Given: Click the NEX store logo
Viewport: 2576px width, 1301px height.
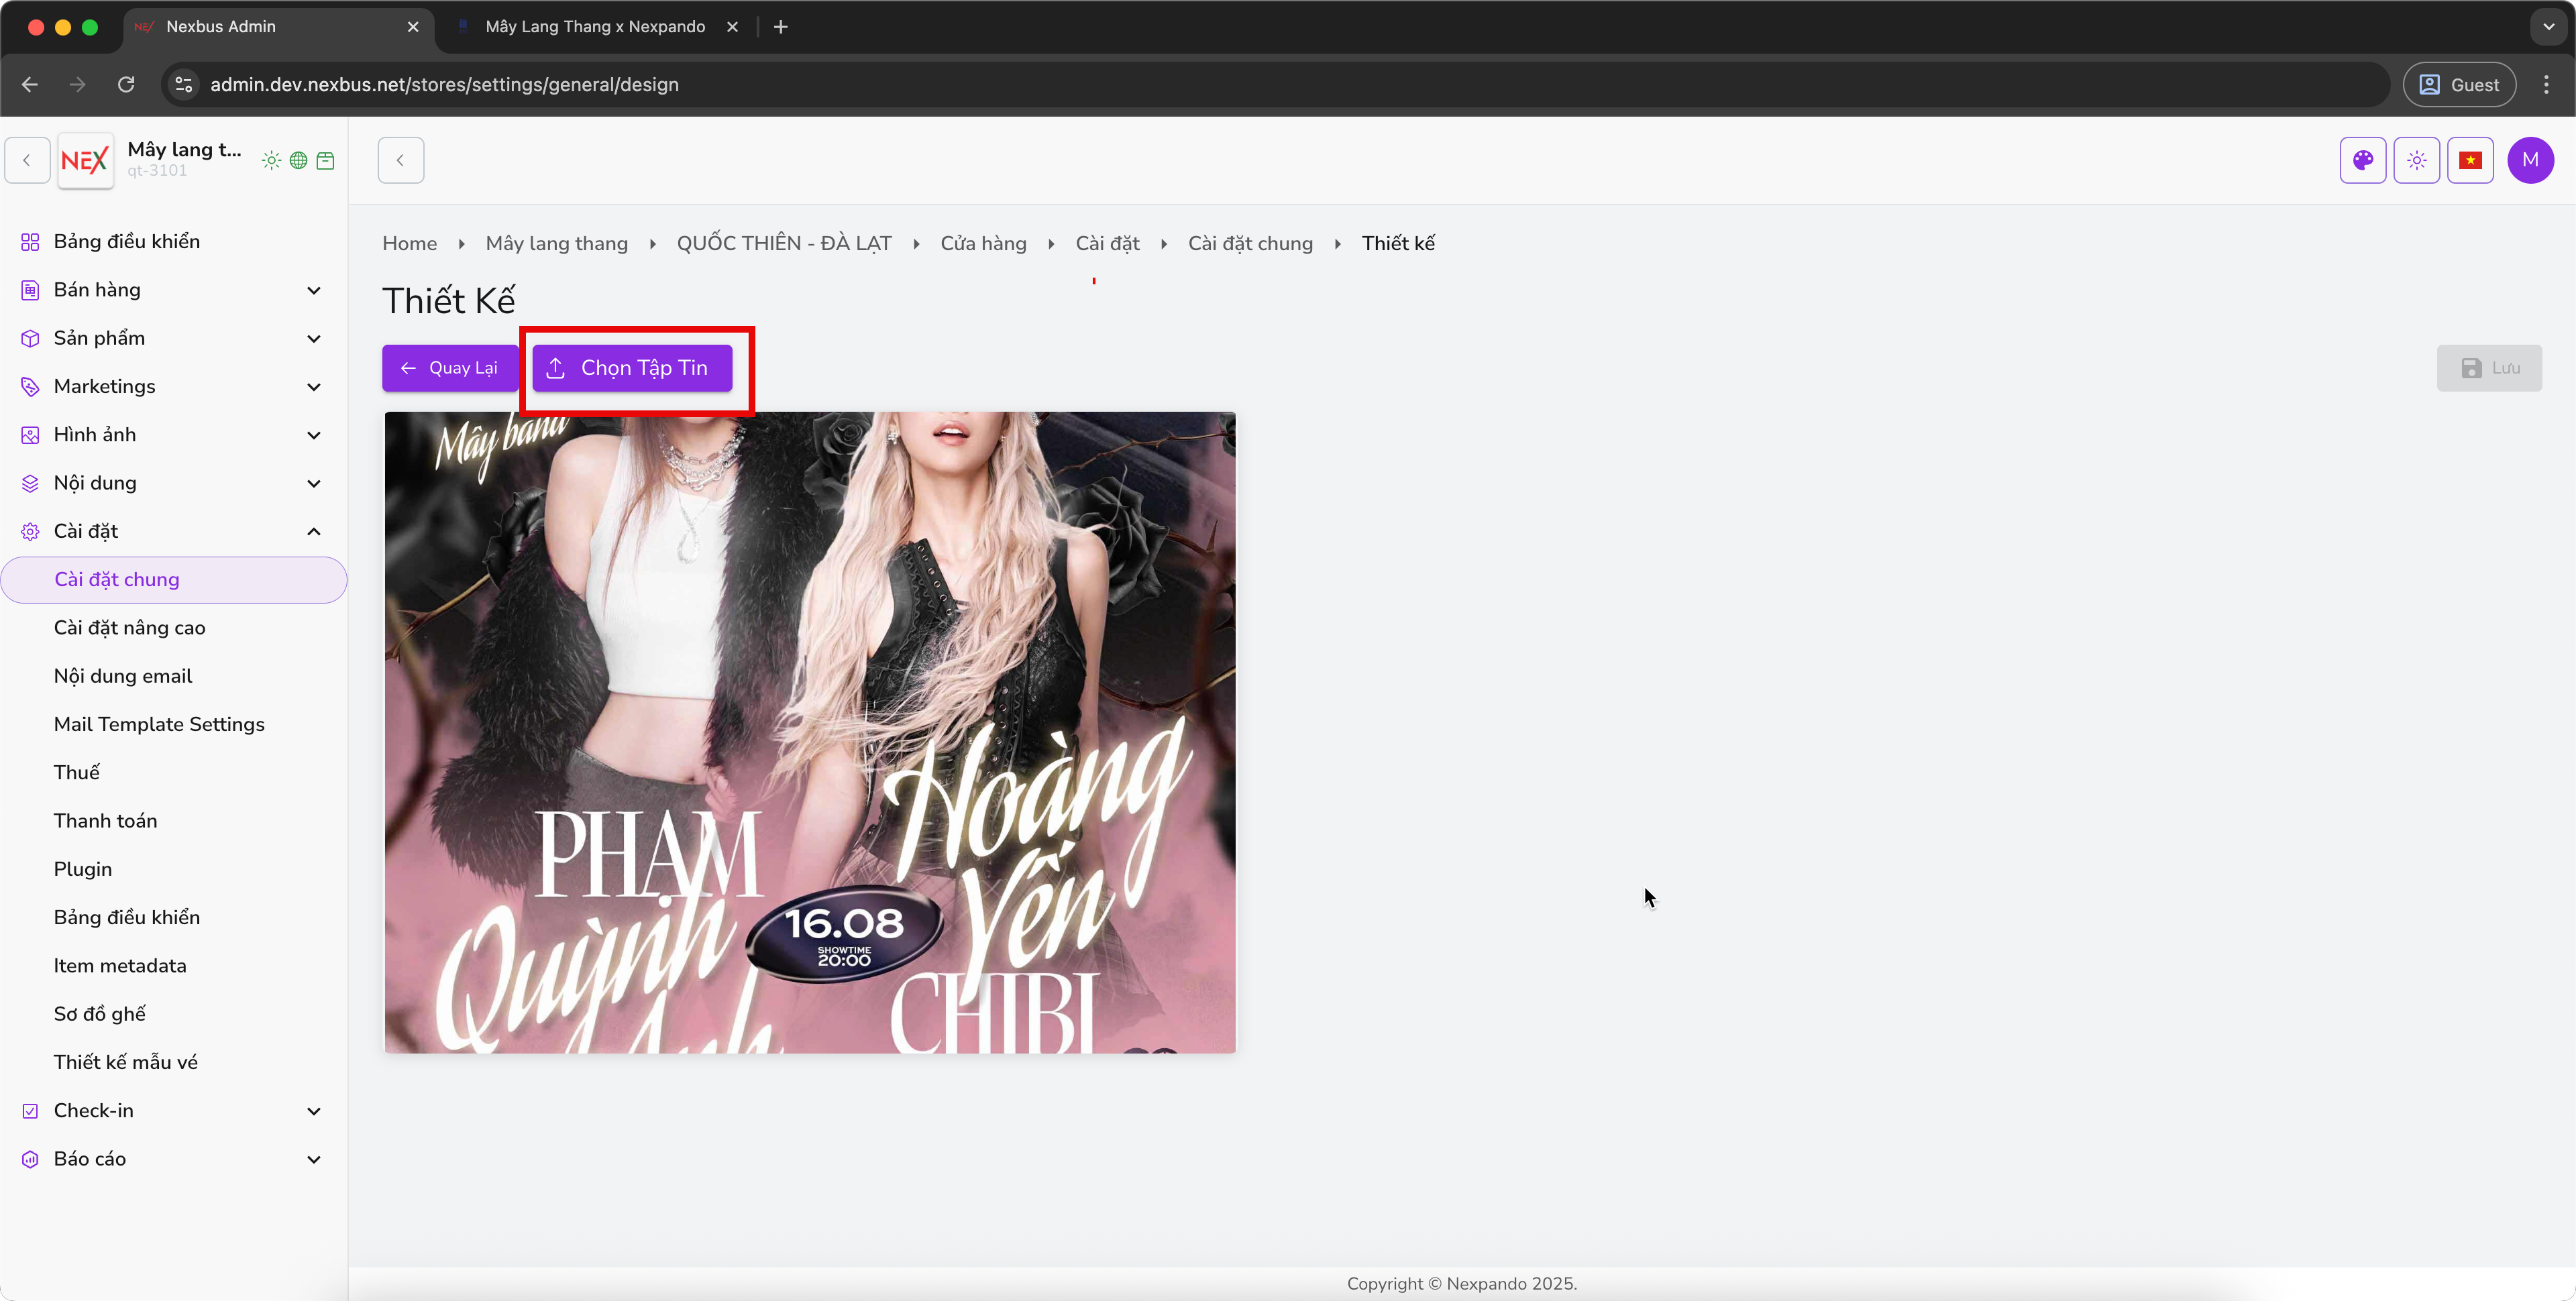Looking at the screenshot, I should click(85, 160).
